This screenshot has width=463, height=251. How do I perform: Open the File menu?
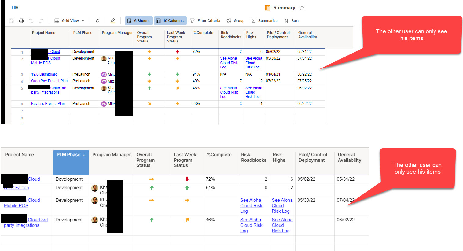[15, 7]
